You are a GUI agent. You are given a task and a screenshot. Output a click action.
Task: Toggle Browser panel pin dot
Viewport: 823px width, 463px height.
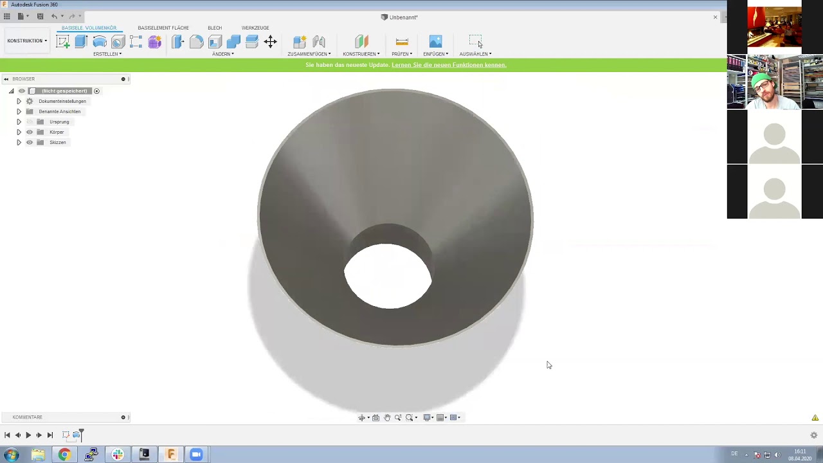pyautogui.click(x=123, y=79)
